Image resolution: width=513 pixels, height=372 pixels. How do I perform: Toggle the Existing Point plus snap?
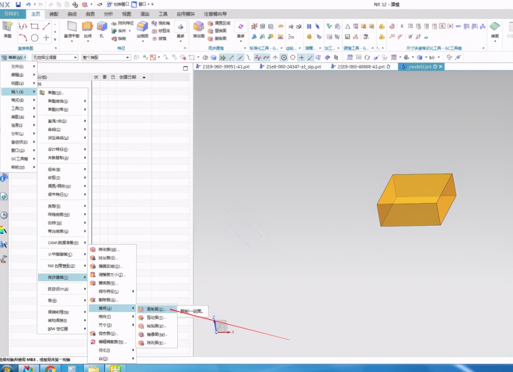[x=301, y=58]
